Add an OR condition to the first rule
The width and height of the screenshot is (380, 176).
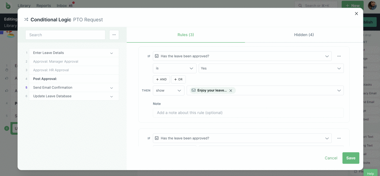[x=178, y=79]
